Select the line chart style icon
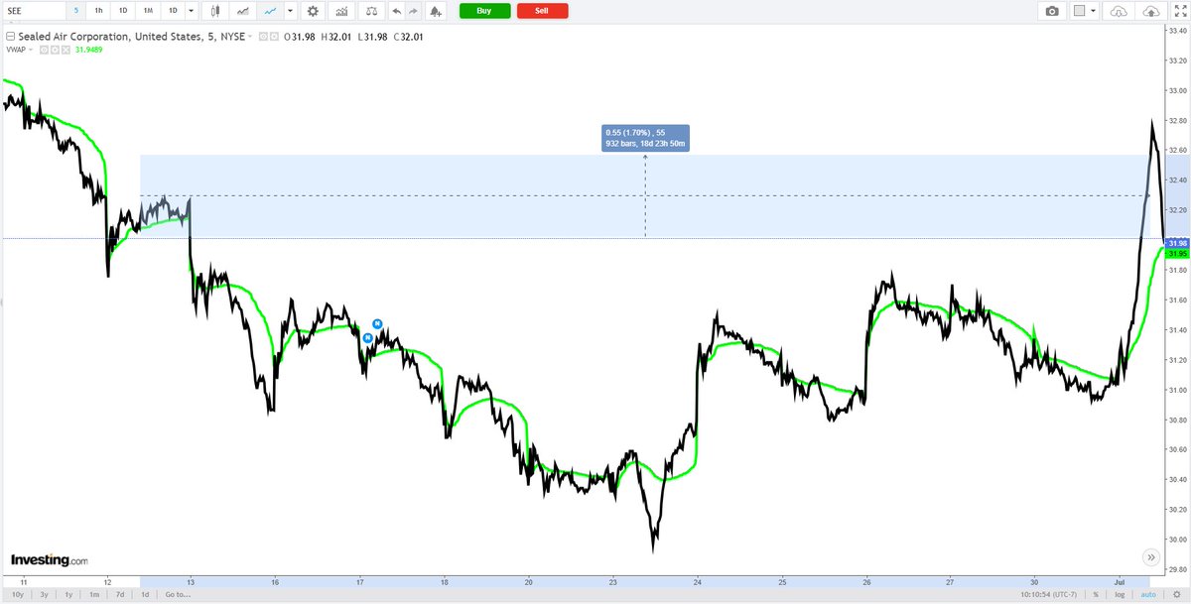Viewport: 1191px width, 604px height. pos(268,11)
